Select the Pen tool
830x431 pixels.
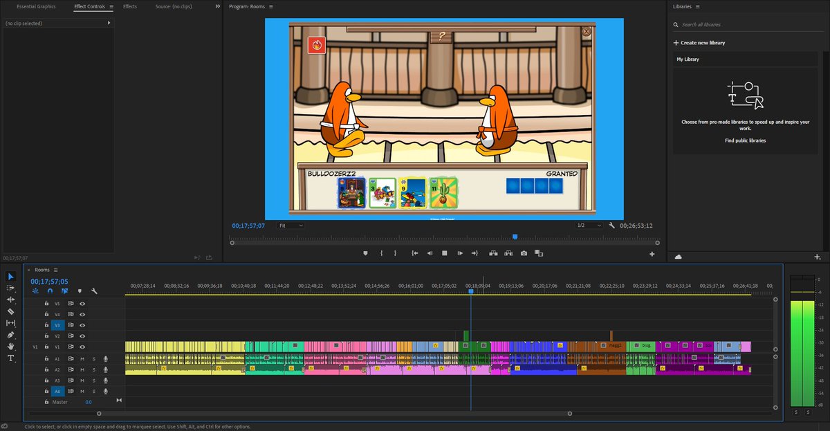pos(11,335)
